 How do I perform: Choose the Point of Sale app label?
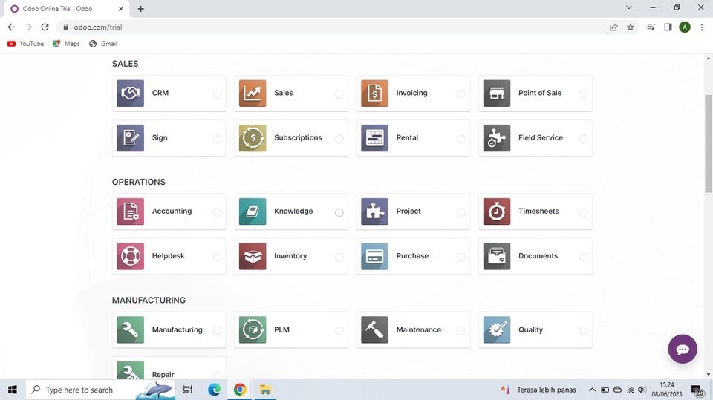540,93
